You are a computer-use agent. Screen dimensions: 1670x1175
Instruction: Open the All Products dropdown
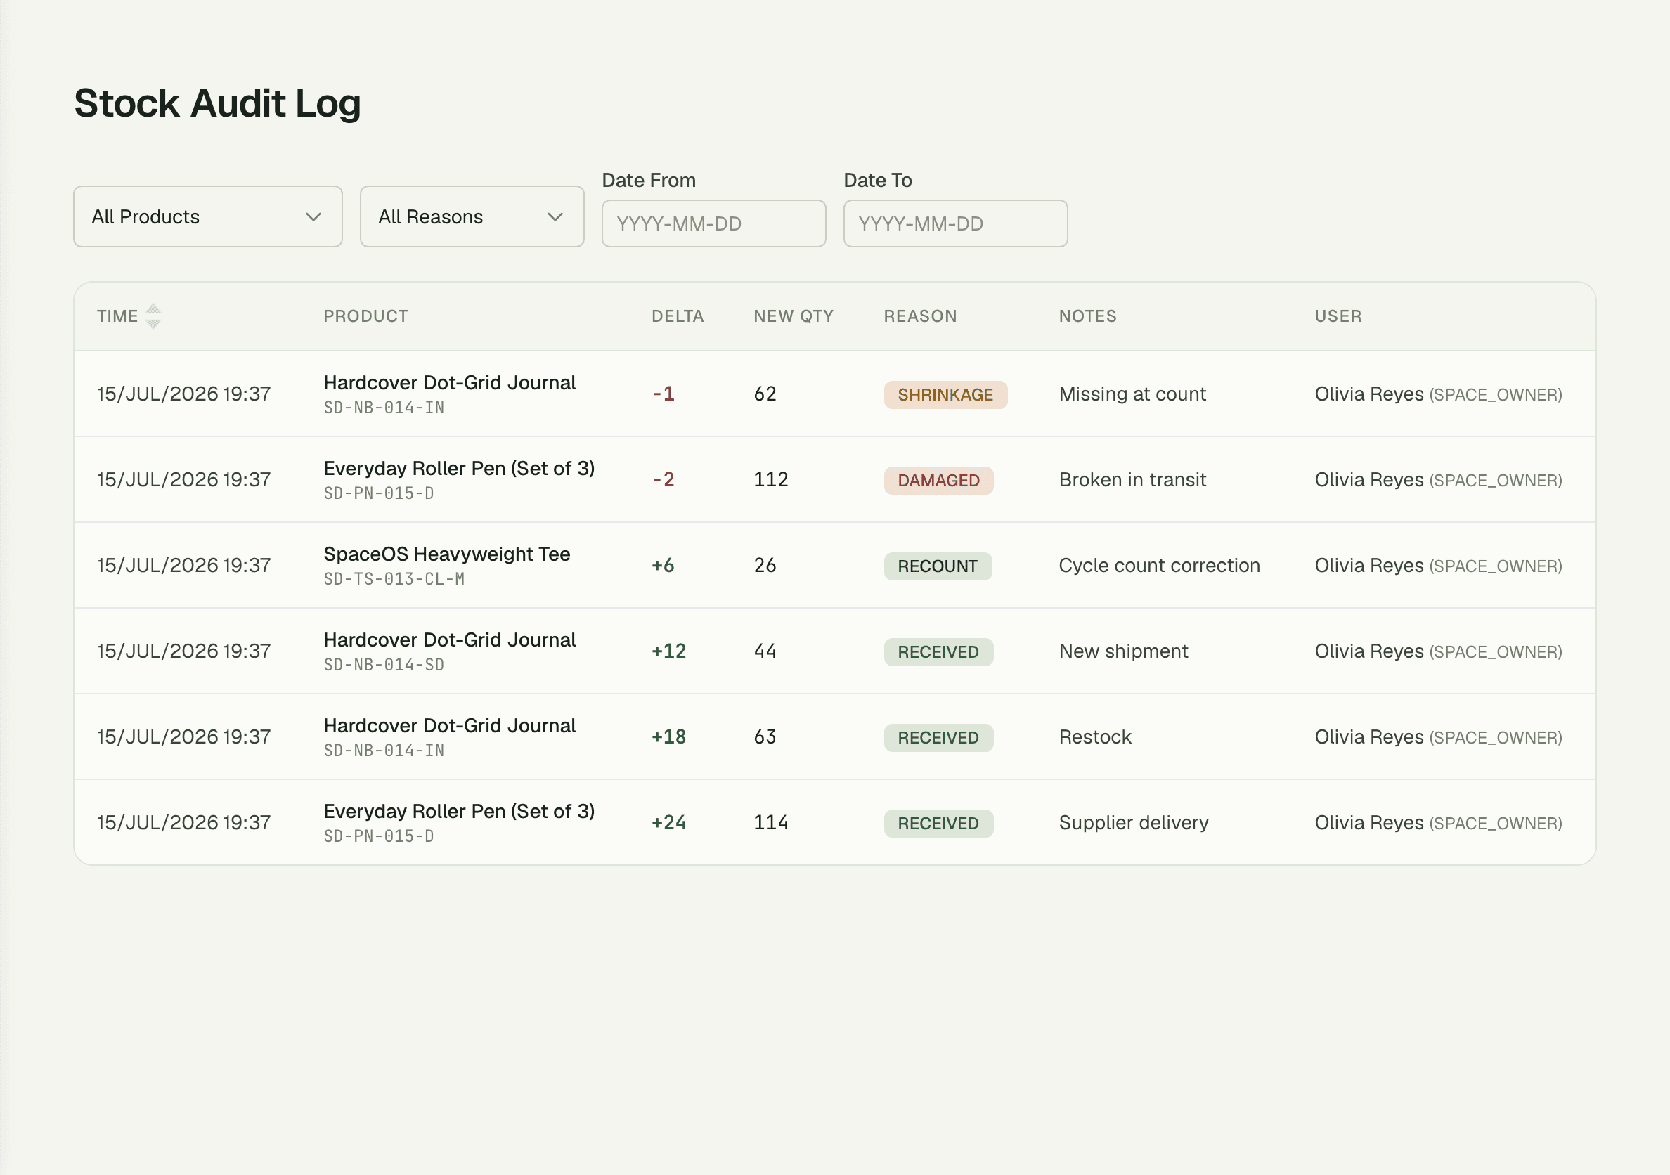click(208, 216)
